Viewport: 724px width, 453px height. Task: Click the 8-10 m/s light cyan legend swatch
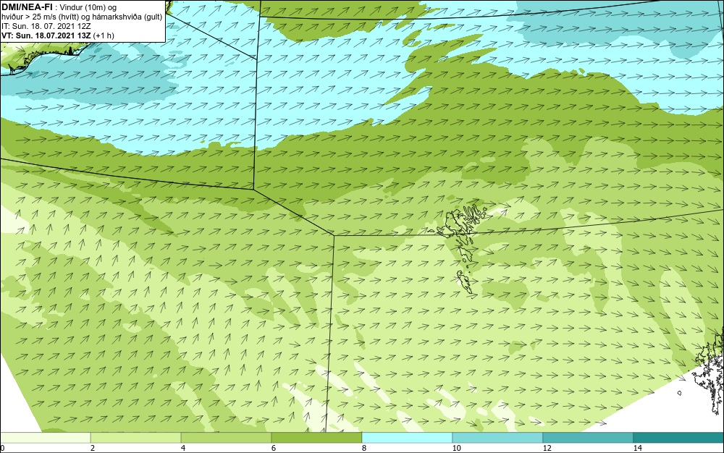point(407,438)
